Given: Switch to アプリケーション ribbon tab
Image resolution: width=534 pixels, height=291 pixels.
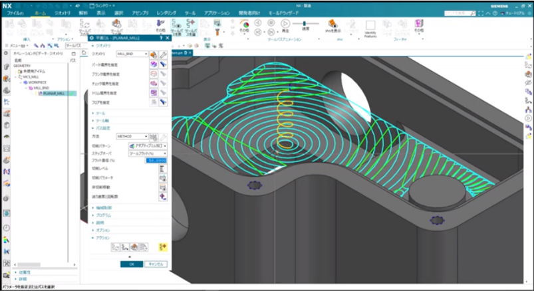Looking at the screenshot, I should coord(217,13).
